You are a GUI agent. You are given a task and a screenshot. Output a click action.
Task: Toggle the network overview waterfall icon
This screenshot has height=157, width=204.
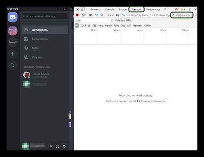tap(124, 15)
